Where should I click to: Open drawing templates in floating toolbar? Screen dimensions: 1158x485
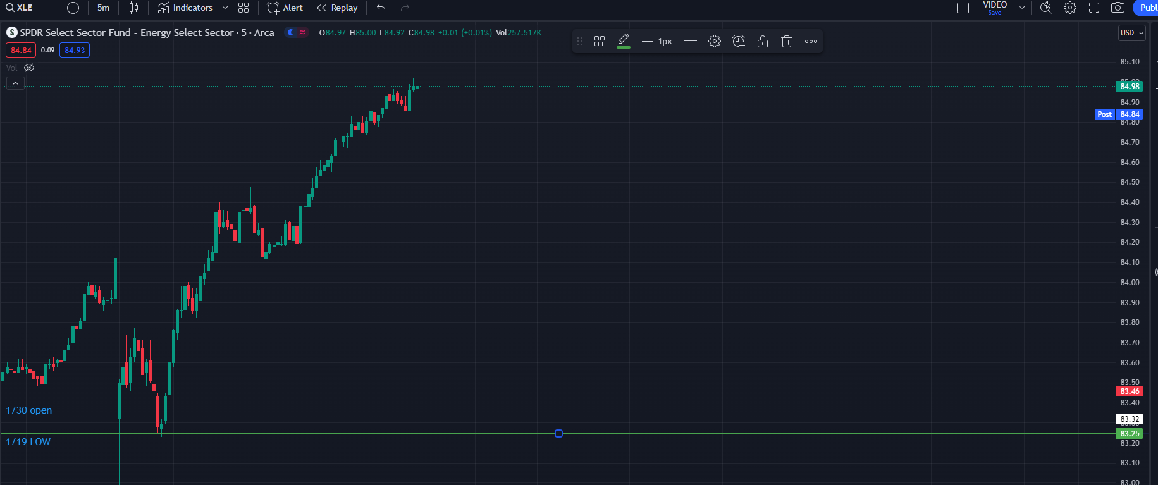pos(600,41)
